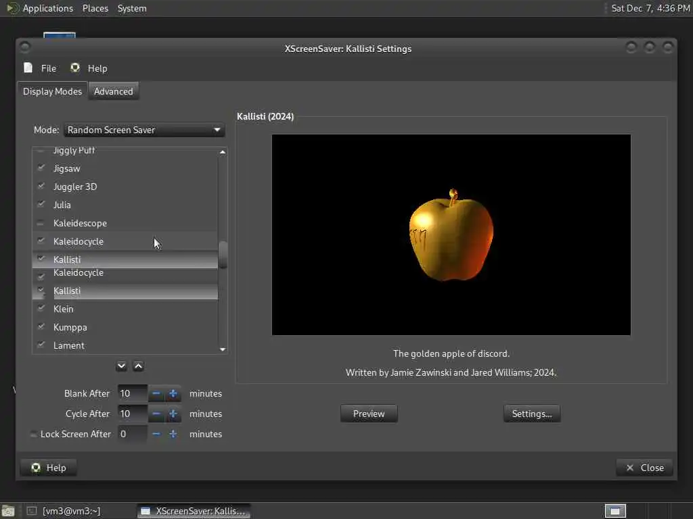The image size is (693, 519).
Task: Click XScreenSaver taskbar window button
Action: click(x=194, y=511)
